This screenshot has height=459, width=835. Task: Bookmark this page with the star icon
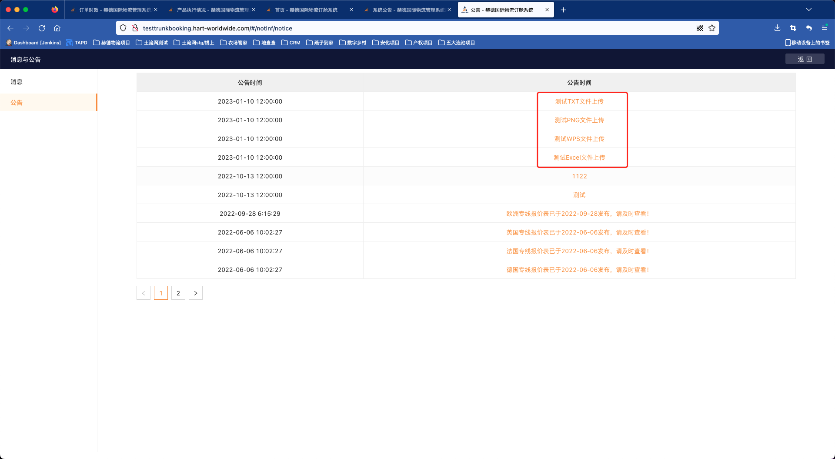coord(712,28)
